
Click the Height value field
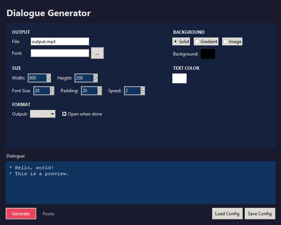[x=84, y=78]
